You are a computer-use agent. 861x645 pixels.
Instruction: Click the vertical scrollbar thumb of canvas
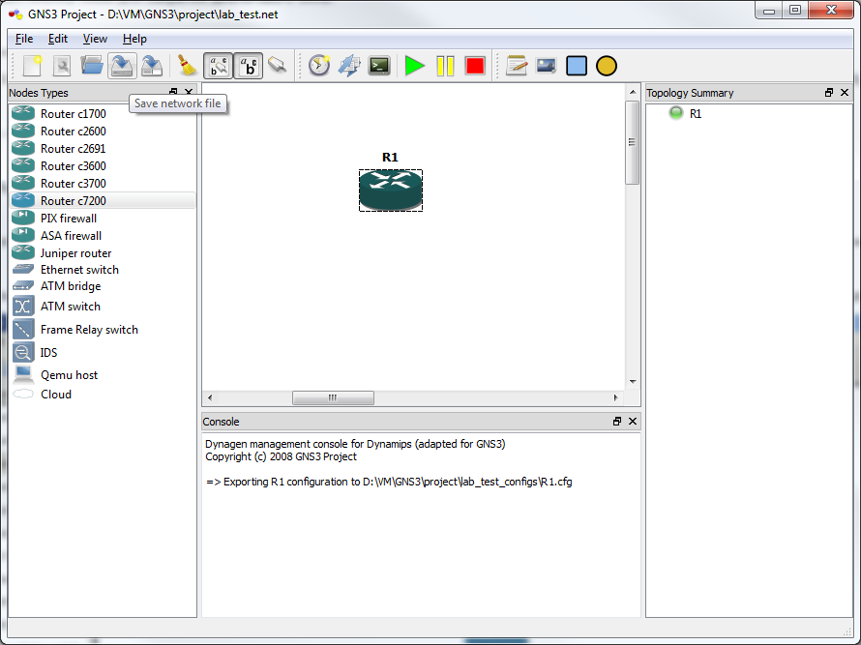click(x=633, y=142)
